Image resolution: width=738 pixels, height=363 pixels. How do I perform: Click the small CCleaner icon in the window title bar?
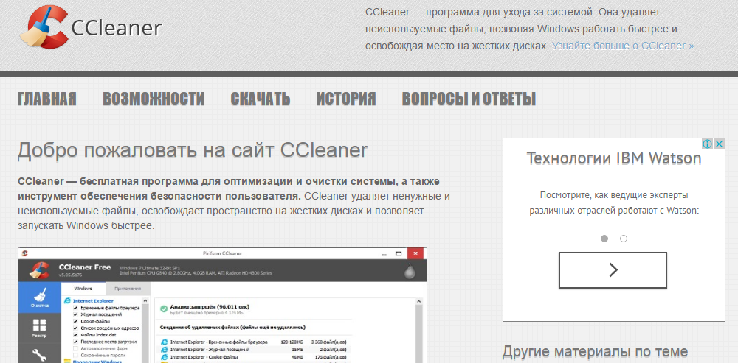[x=25, y=253]
